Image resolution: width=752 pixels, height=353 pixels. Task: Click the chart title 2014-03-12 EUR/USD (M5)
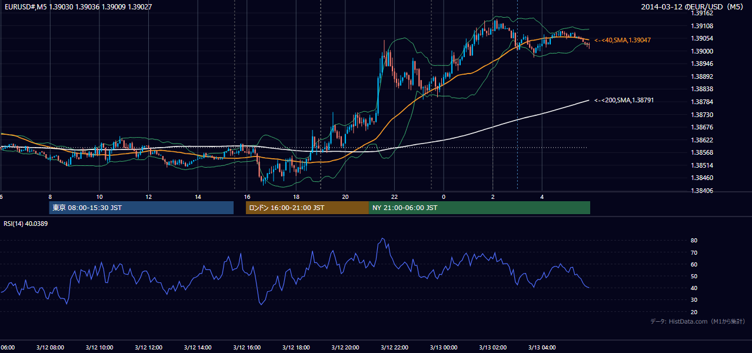pyautogui.click(x=693, y=6)
